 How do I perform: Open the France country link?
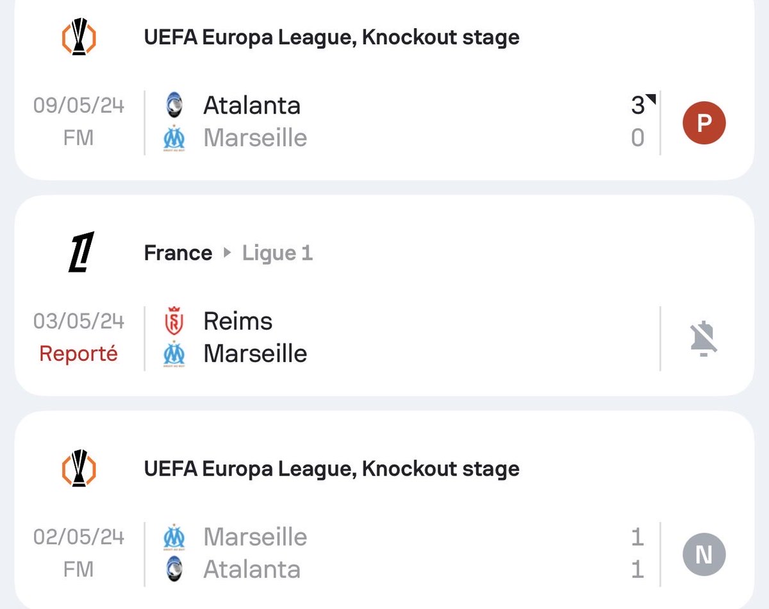(x=178, y=253)
